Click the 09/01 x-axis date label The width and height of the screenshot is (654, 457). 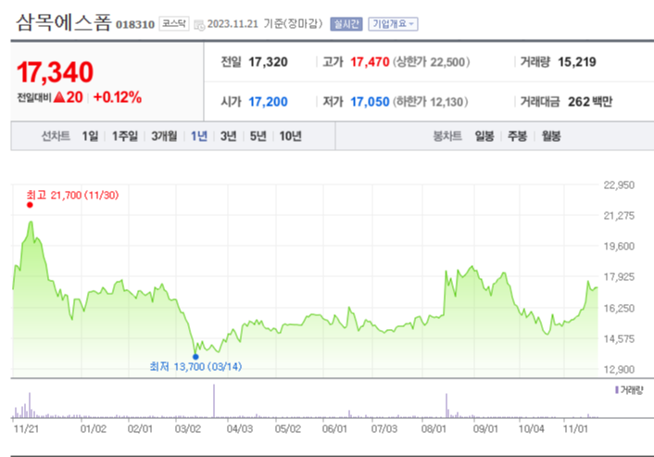485,428
